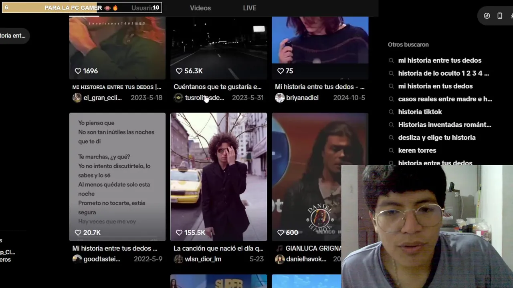
Task: Click username tusrolitasde...
Action: click(x=204, y=98)
